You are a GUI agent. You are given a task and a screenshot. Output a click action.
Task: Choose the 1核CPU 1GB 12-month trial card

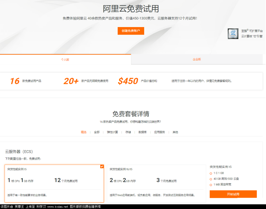54,183
